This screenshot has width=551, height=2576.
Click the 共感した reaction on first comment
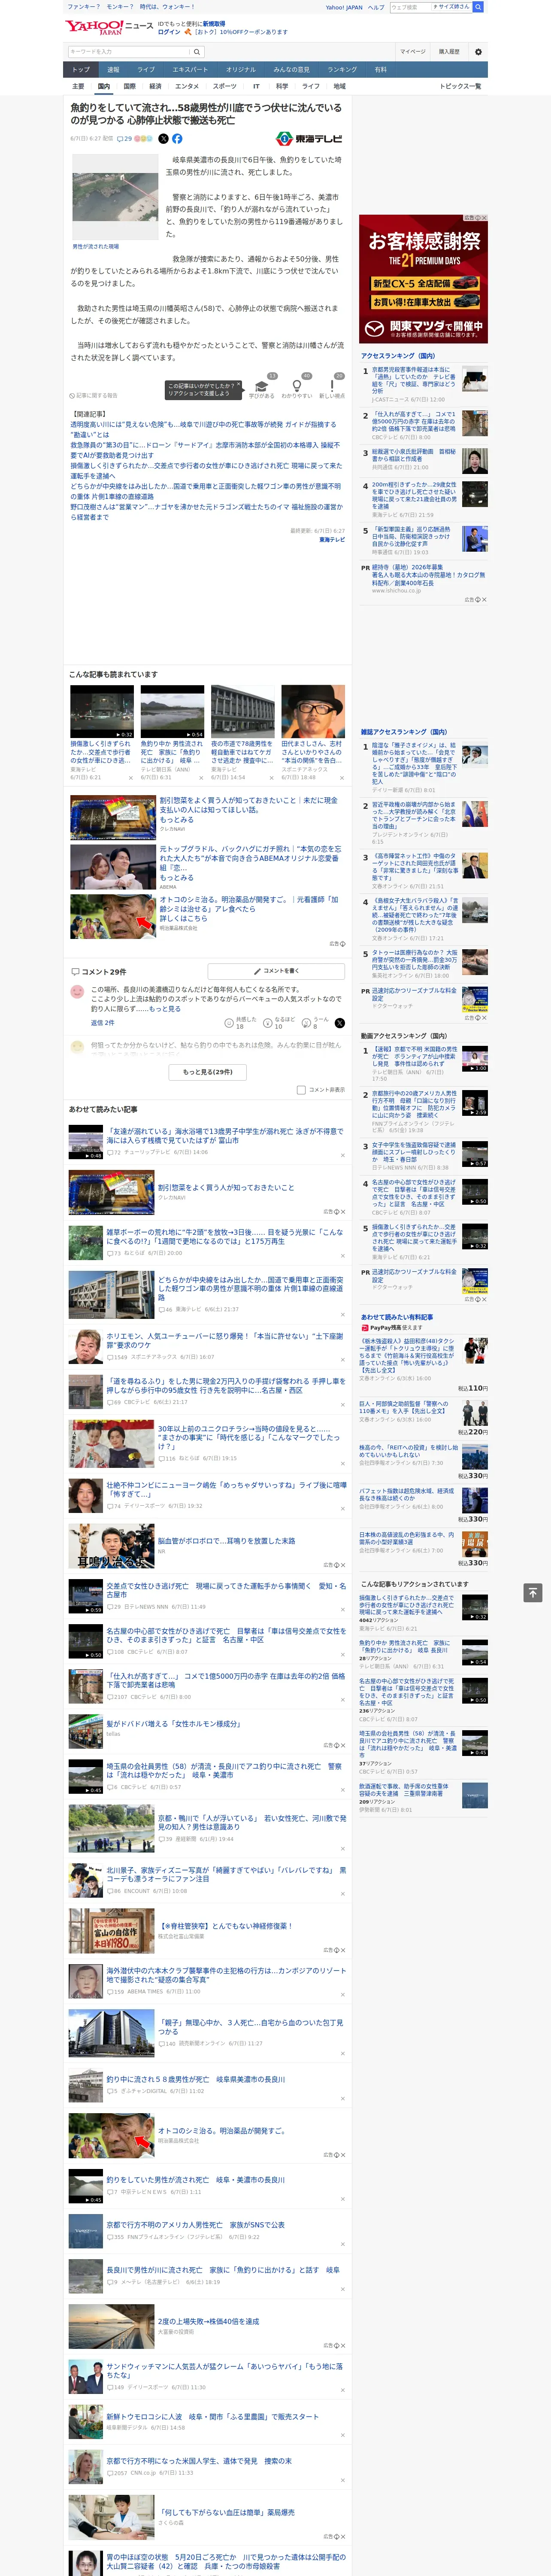point(240,1023)
